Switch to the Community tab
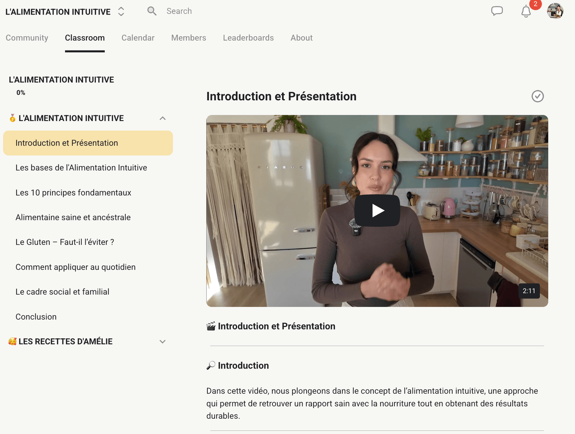Screen dimensions: 575x434 pyautogui.click(x=27, y=38)
